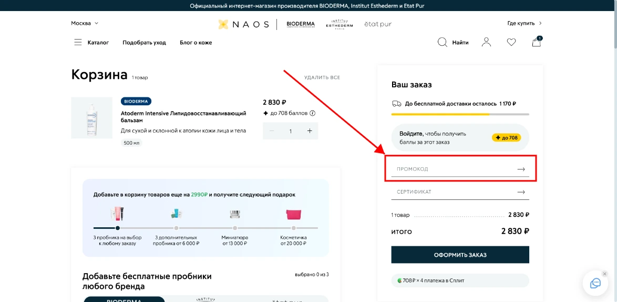Viewport: 617px width, 302px height.
Task: Click the pink cosmetic bag gift image
Action: 294,214
